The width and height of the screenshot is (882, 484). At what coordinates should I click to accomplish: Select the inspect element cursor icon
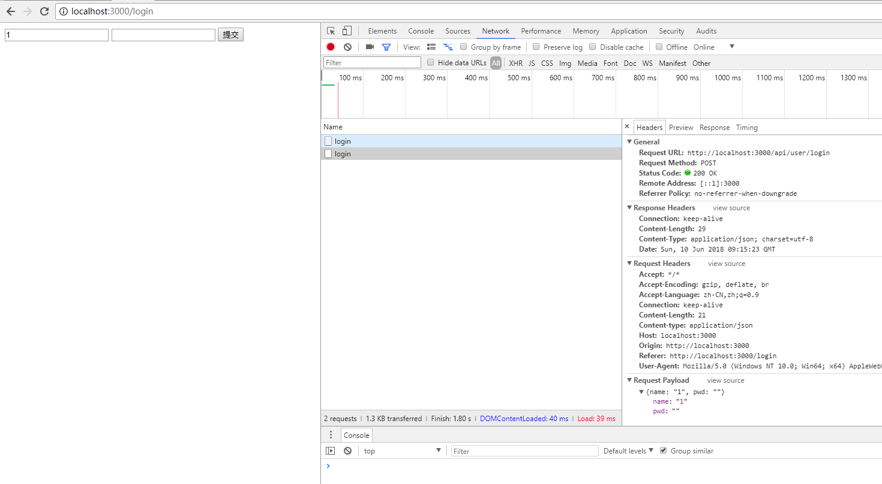pos(331,31)
